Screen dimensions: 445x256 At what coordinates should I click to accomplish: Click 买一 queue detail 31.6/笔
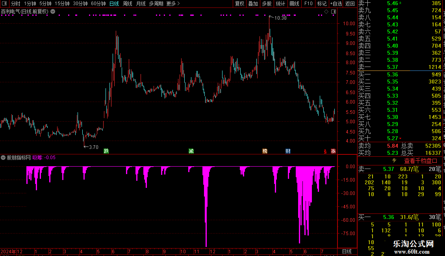pos(409,217)
